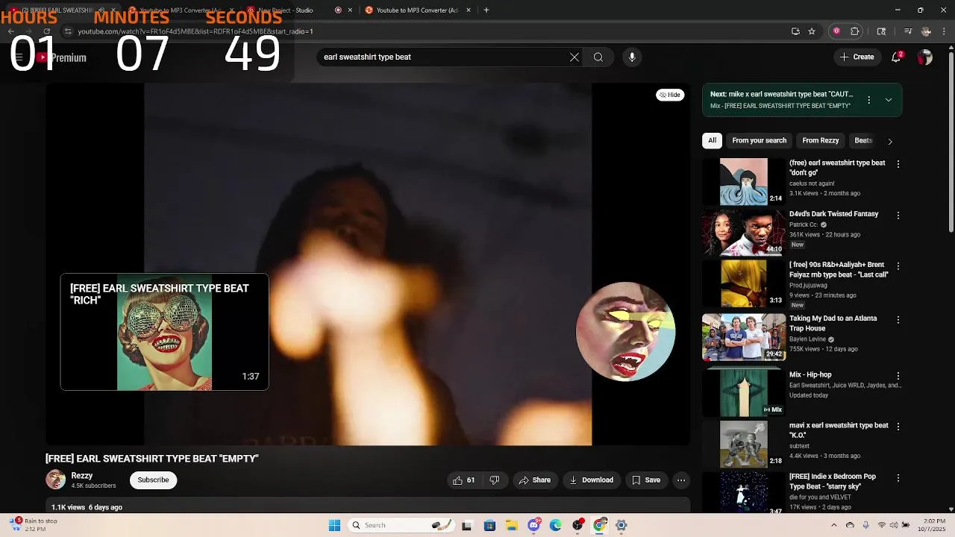Open a new browser tab
Viewport: 955px width, 537px height.
(486, 10)
